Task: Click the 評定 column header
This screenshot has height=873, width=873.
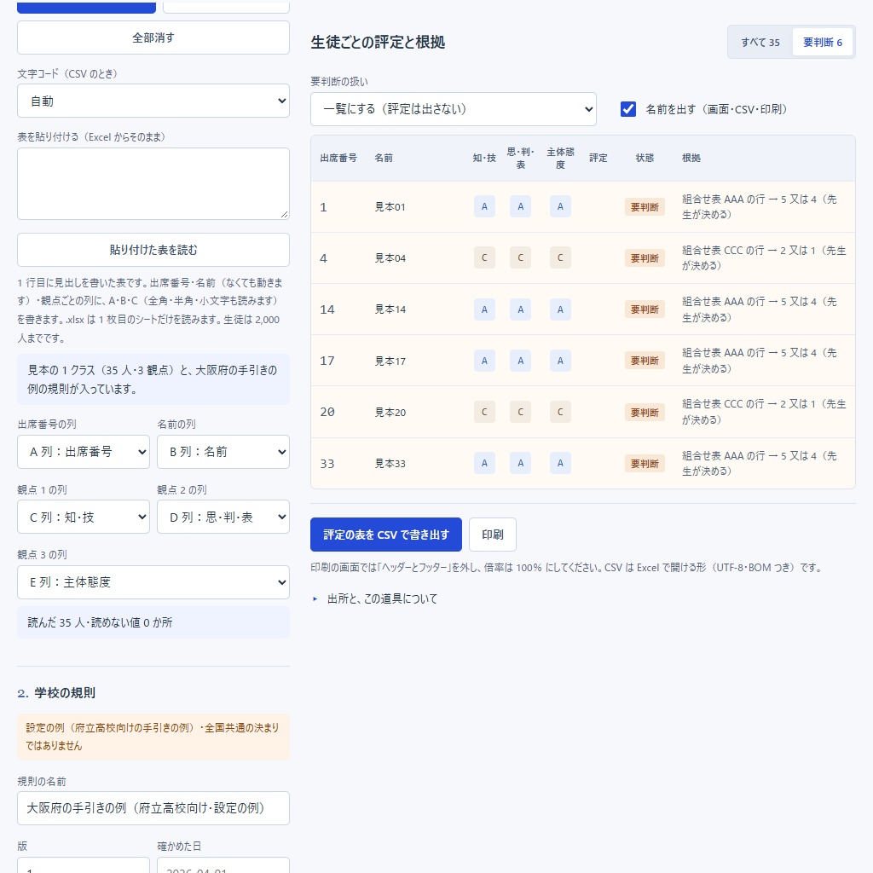Action: point(598,158)
